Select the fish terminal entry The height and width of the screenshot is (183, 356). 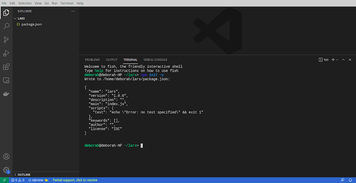pos(323,60)
